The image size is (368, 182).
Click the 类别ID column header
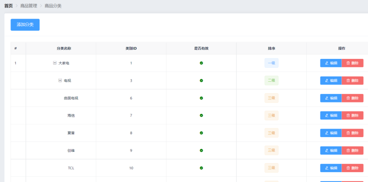click(x=131, y=48)
